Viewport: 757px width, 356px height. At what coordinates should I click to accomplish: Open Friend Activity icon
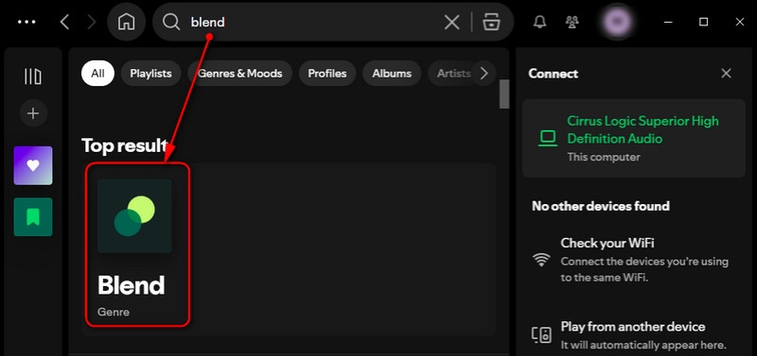click(x=572, y=22)
